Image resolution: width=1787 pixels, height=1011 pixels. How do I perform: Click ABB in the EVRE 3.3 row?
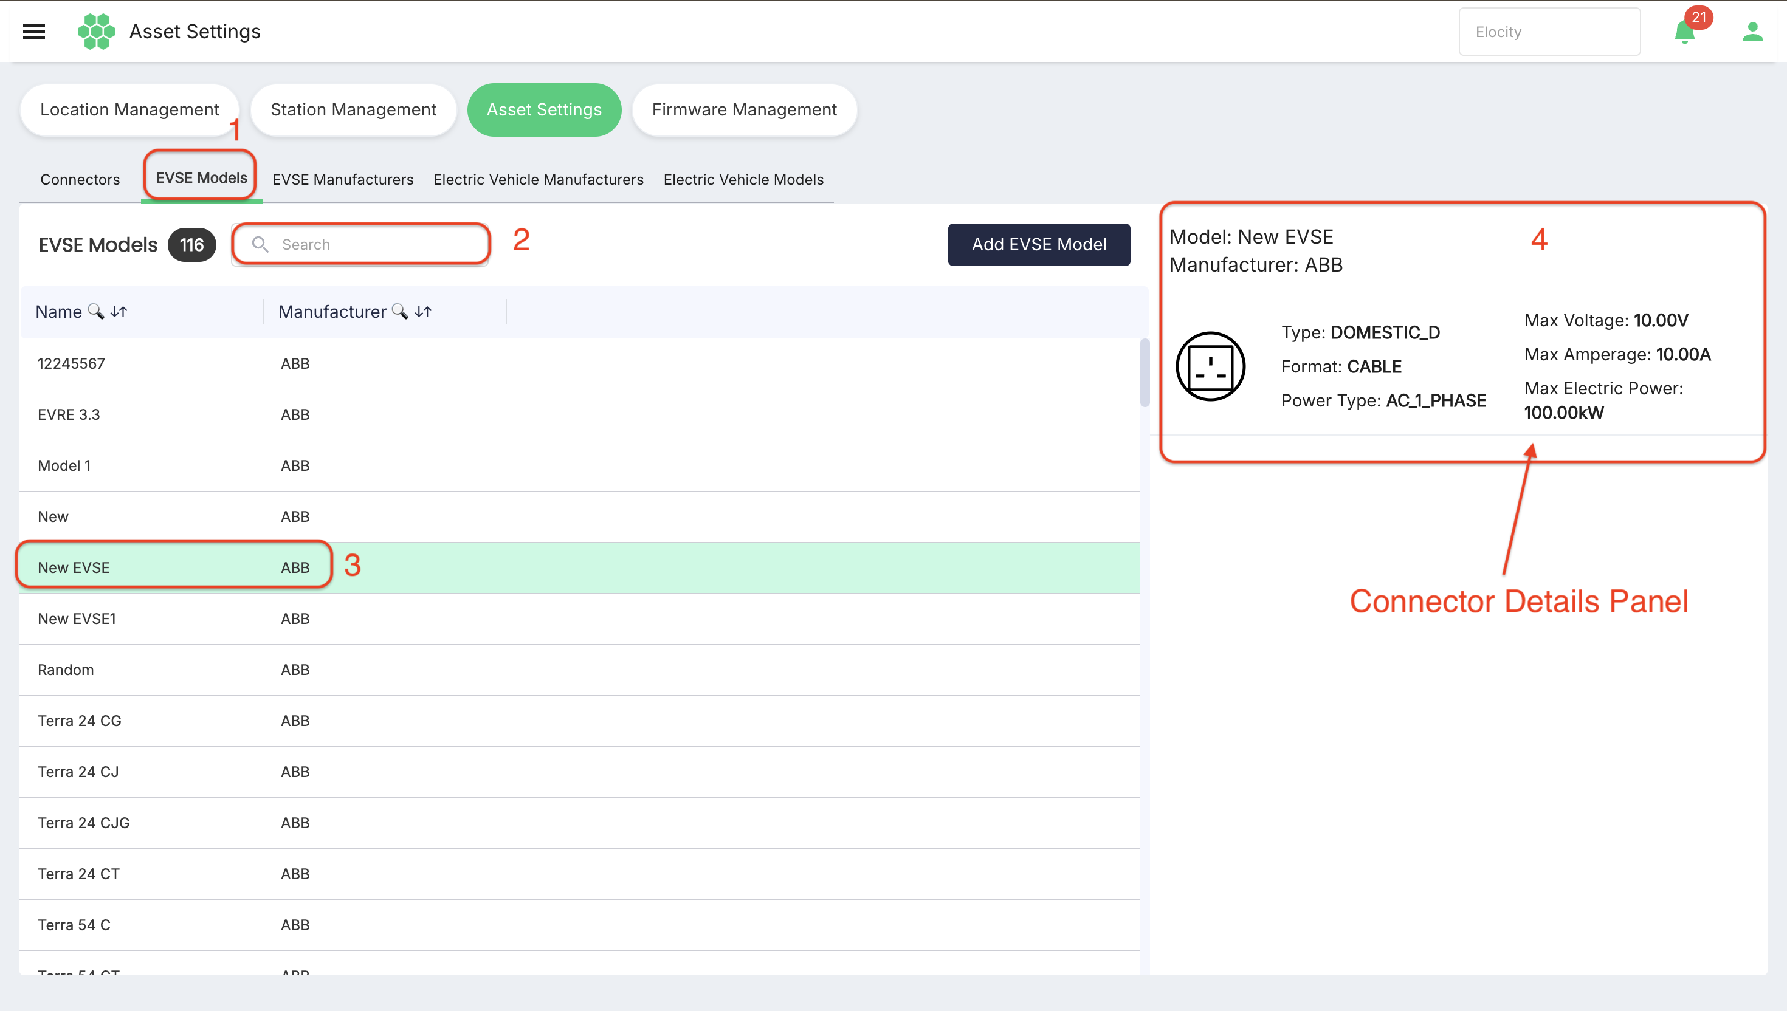(295, 414)
